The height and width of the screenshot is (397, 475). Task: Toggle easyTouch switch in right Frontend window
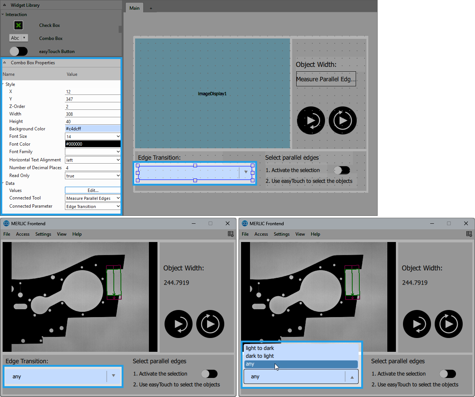tap(448, 374)
